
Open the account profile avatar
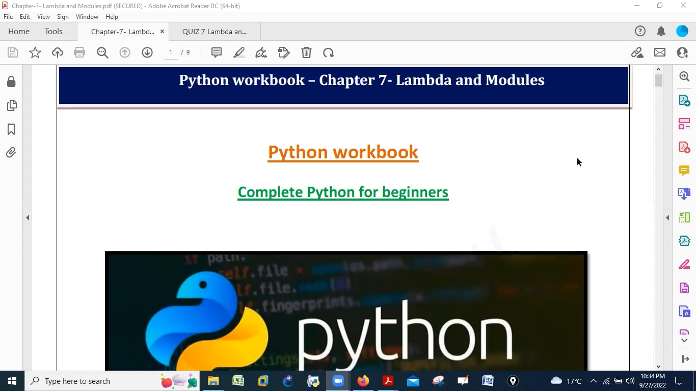click(x=682, y=31)
